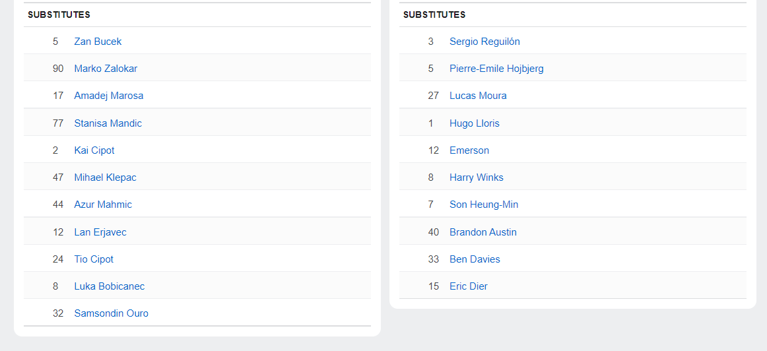767x351 pixels.
Task: Open Stanisa Mandic profile link
Action: (x=108, y=123)
